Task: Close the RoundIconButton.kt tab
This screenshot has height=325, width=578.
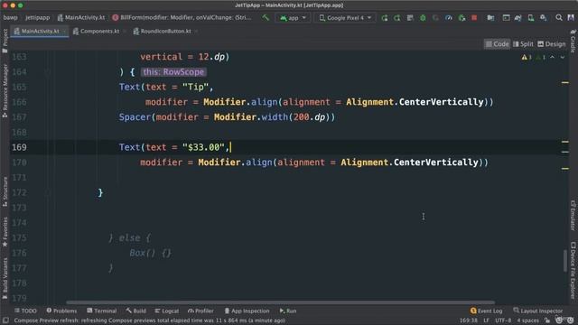Action: click(x=196, y=32)
